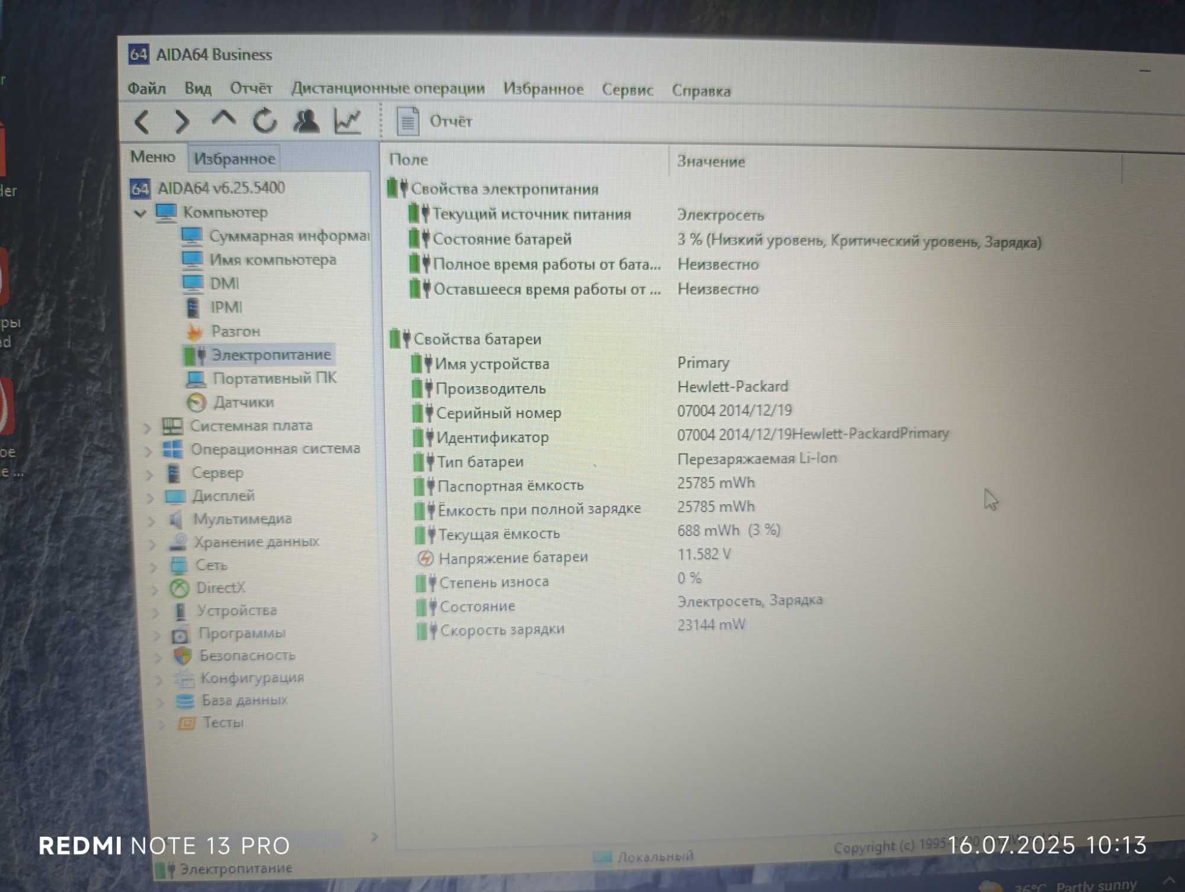Select the Напряжение батареи row

575,557
